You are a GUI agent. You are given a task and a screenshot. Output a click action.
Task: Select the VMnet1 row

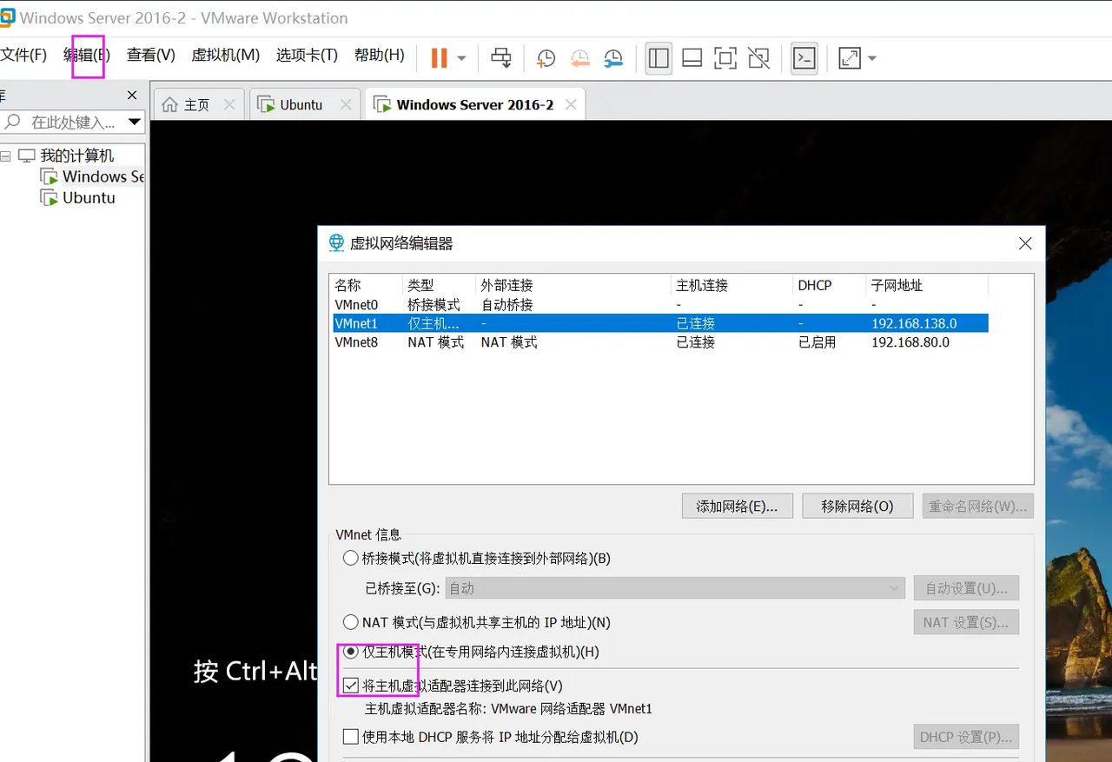coord(660,323)
